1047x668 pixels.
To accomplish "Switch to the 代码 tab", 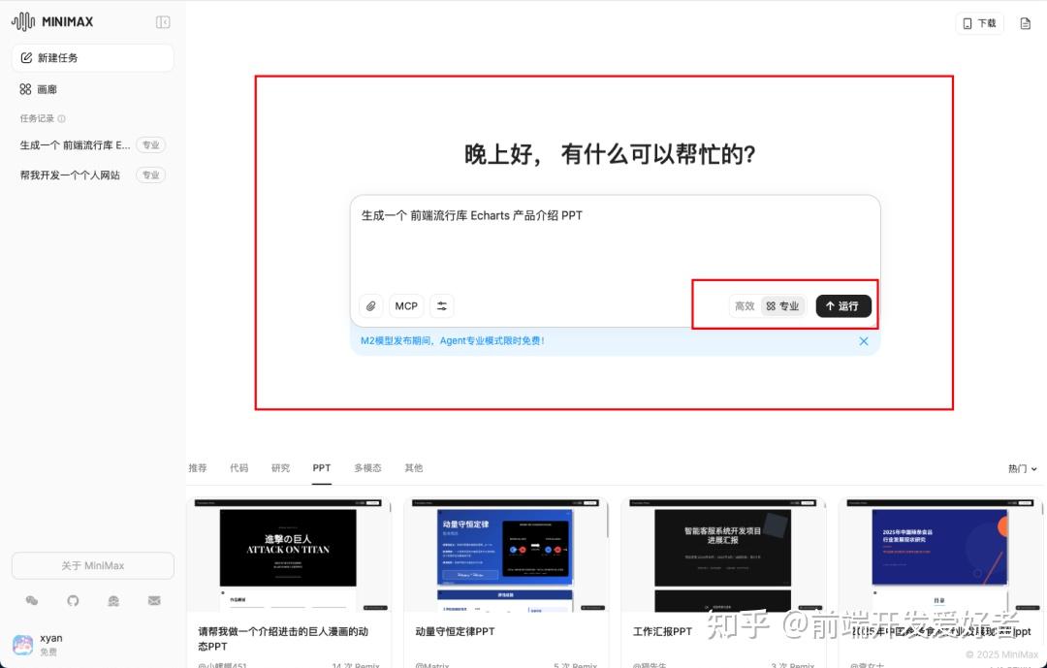I will [x=238, y=468].
